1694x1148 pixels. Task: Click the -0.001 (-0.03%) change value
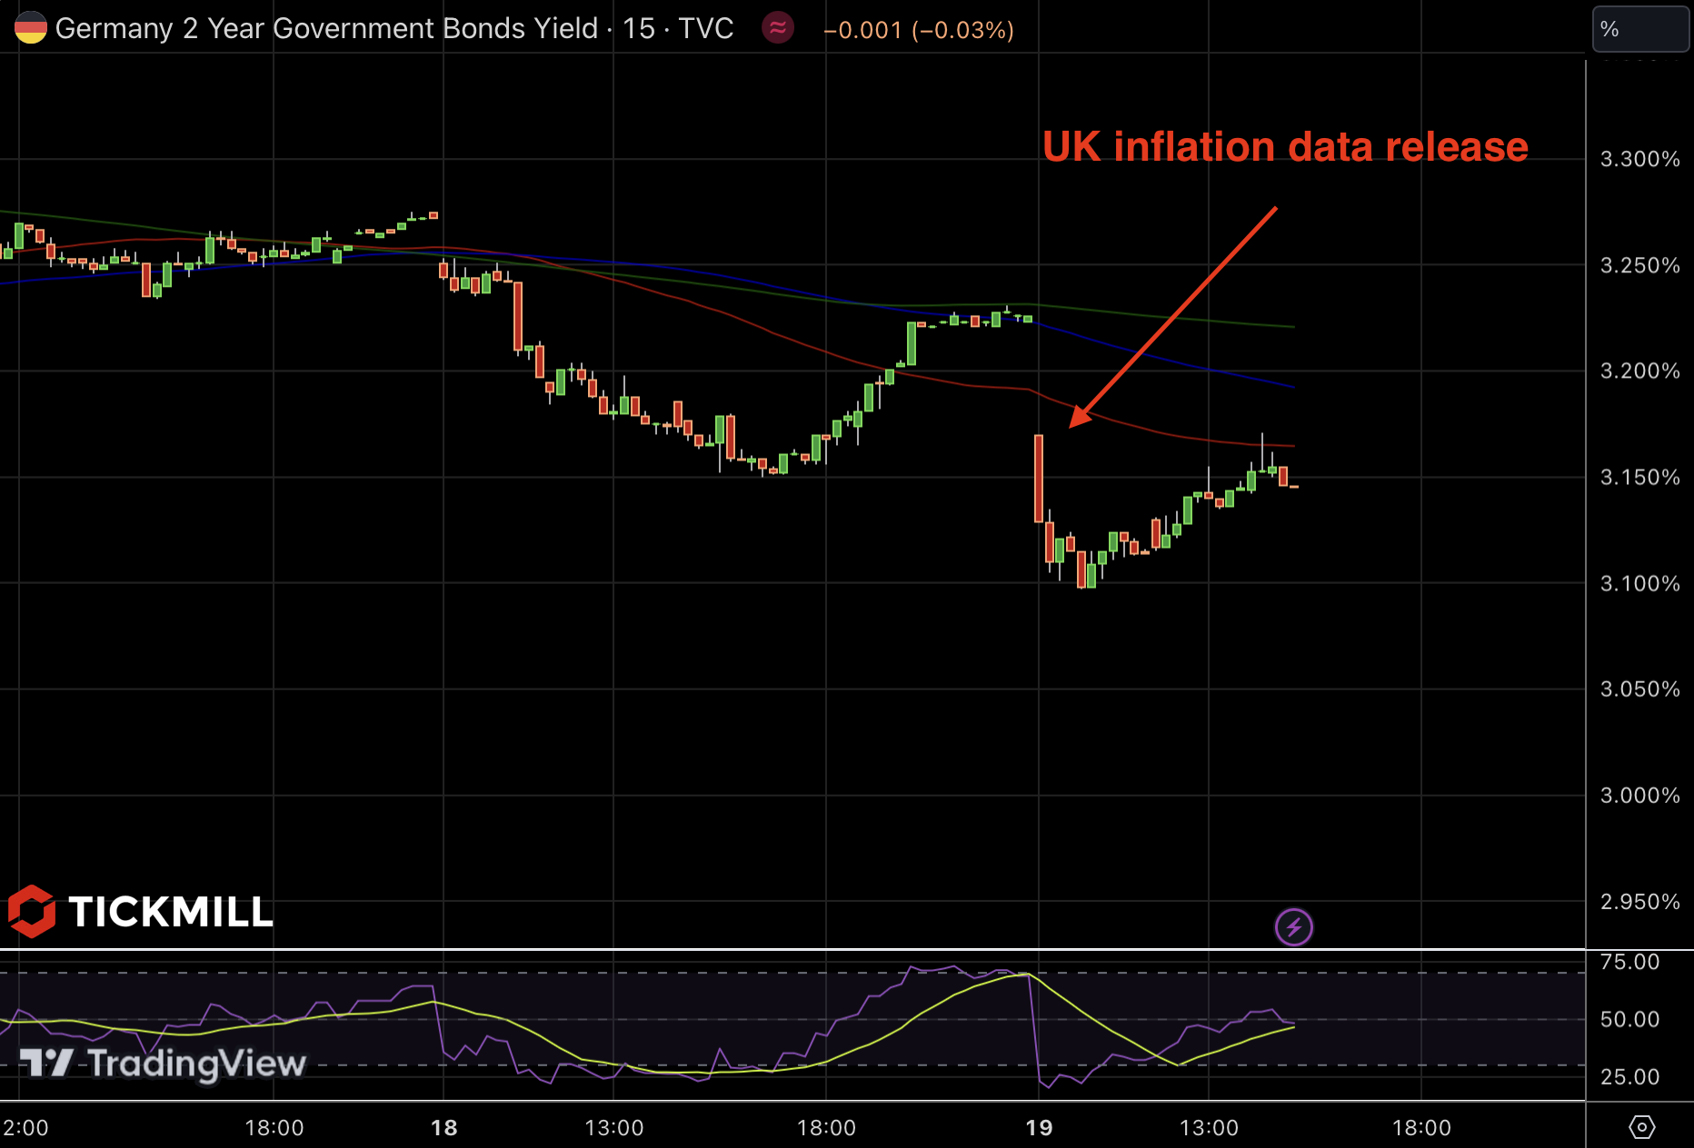(x=918, y=30)
